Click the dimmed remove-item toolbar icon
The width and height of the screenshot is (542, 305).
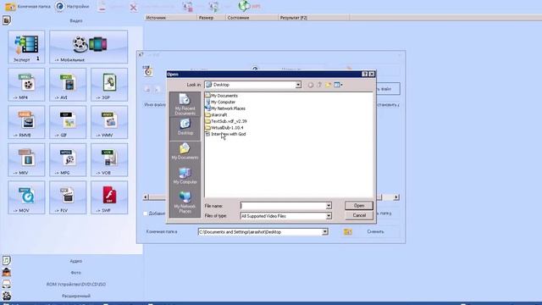pyautogui.click(x=102, y=7)
